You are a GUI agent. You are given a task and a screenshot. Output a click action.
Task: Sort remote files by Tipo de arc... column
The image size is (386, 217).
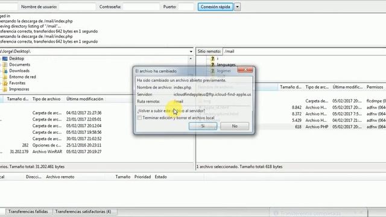point(317,87)
